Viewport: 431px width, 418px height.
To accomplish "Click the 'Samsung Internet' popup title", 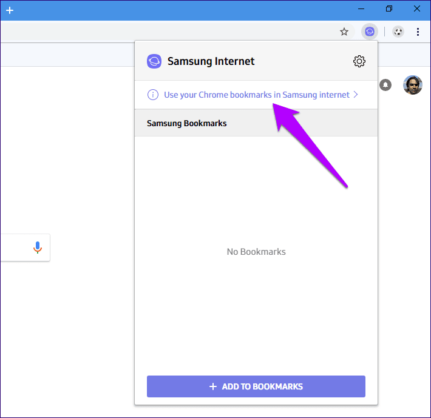I will tap(211, 61).
